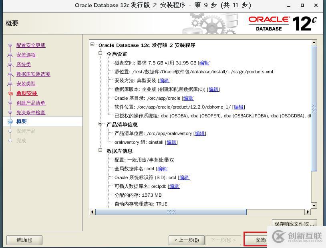Image resolution: width=326 pixels, height=248 pixels.
Task: Edit the 可插入数据库名 orclpdb
Action: 174,186
